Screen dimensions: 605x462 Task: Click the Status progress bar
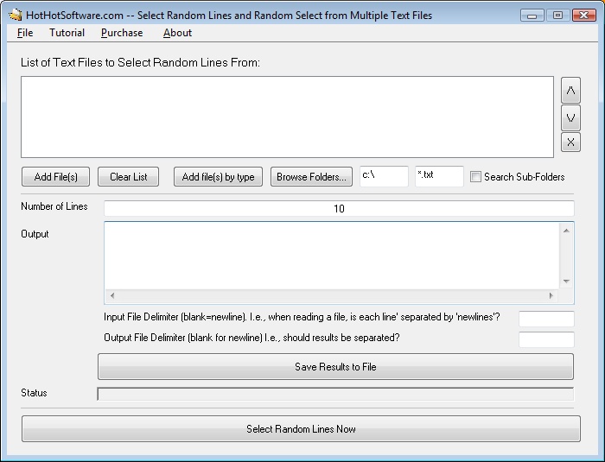(x=335, y=394)
